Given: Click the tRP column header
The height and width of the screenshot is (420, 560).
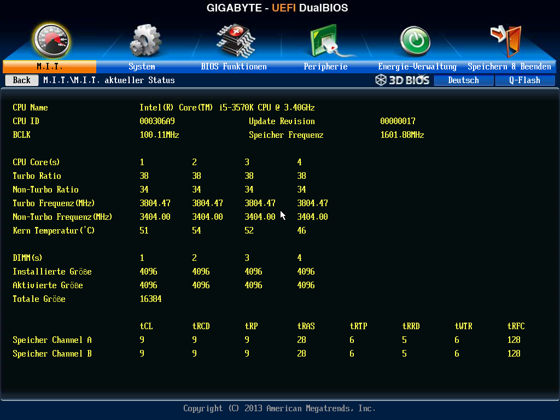Looking at the screenshot, I should coord(251,326).
